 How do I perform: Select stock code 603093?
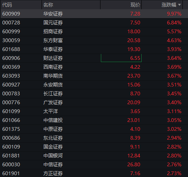pyautogui.click(x=11, y=76)
